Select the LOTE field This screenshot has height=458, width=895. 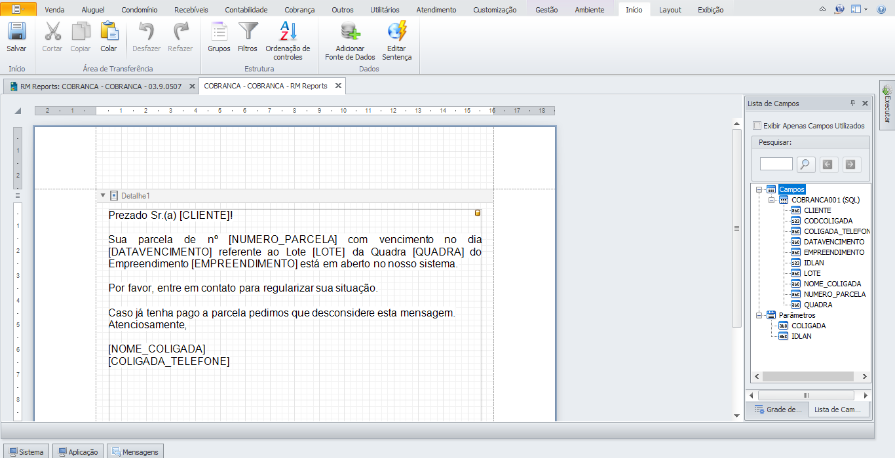(x=812, y=273)
